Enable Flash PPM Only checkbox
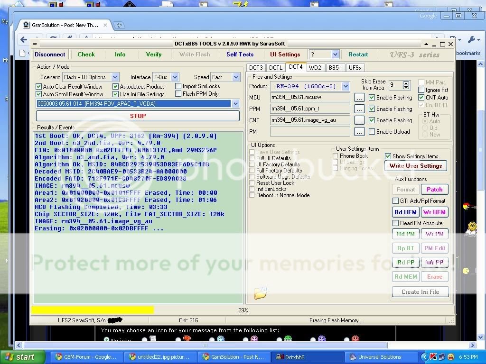The image size is (486, 364). pos(178,93)
